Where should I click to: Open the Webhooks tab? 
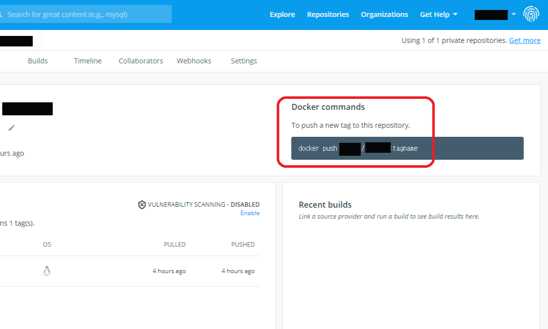(194, 61)
